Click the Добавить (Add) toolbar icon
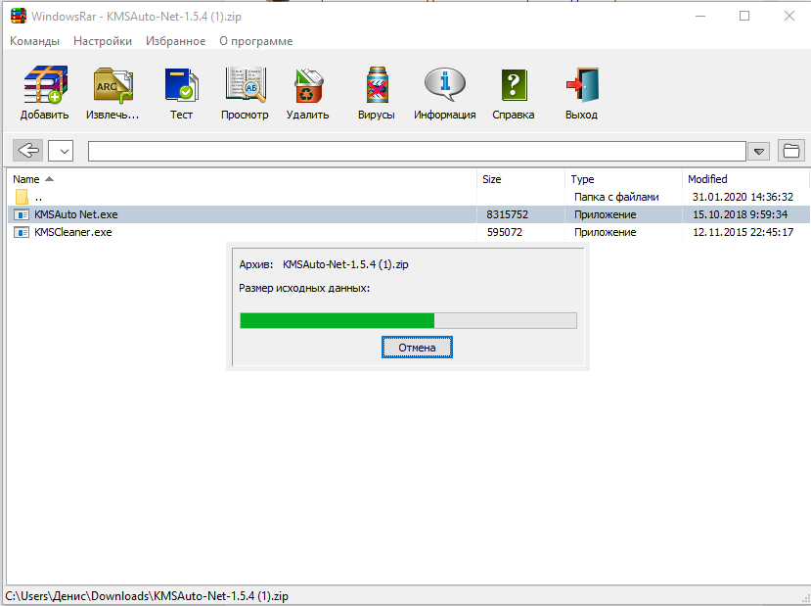This screenshot has height=606, width=811. 45,84
